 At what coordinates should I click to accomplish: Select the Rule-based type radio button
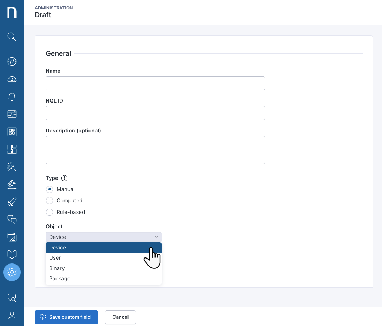pos(50,212)
